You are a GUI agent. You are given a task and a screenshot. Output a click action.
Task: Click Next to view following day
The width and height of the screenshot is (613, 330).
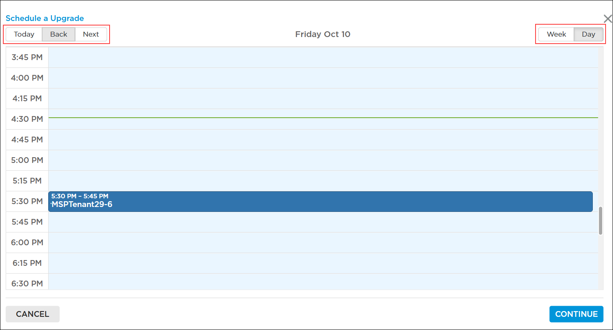pyautogui.click(x=91, y=34)
